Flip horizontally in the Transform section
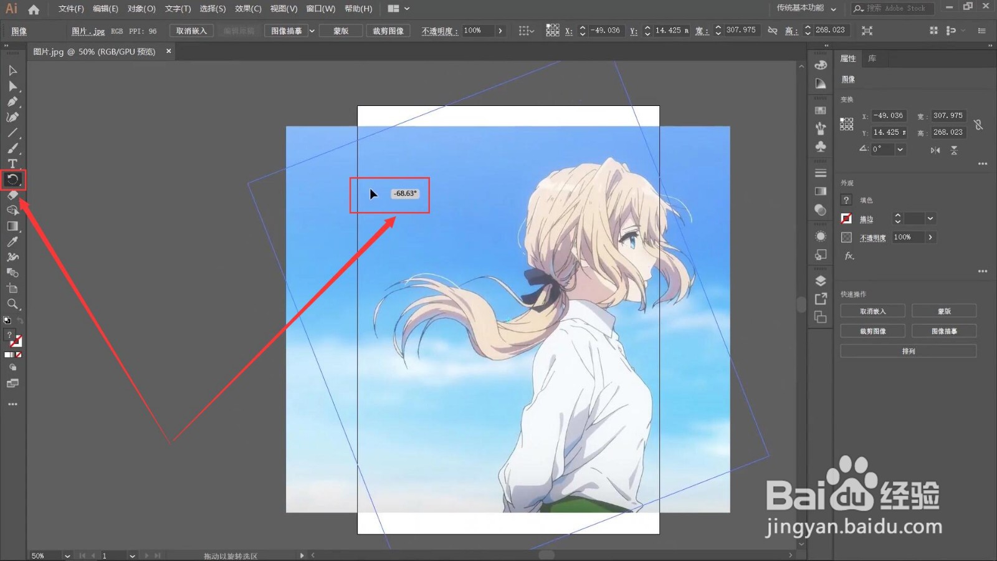 [935, 150]
